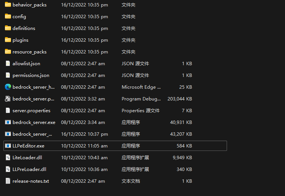Click the Microsoft Edge ... type cell
The height and width of the screenshot is (196, 285).
pos(141,87)
